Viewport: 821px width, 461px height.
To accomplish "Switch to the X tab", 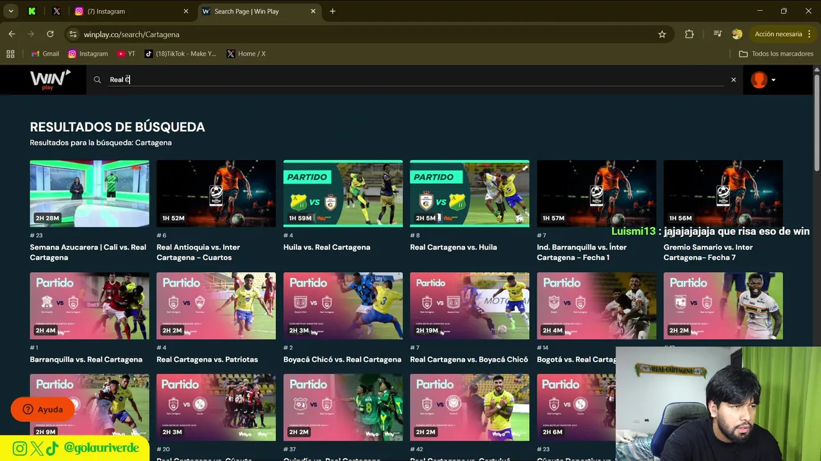I will click(x=56, y=11).
